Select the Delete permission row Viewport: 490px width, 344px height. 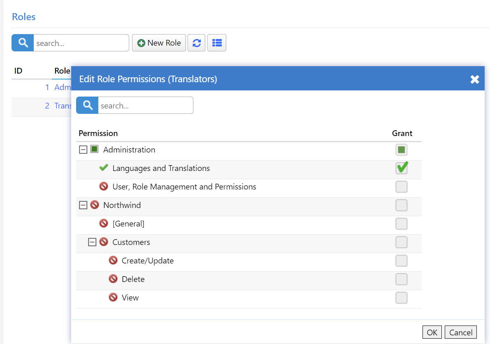133,279
